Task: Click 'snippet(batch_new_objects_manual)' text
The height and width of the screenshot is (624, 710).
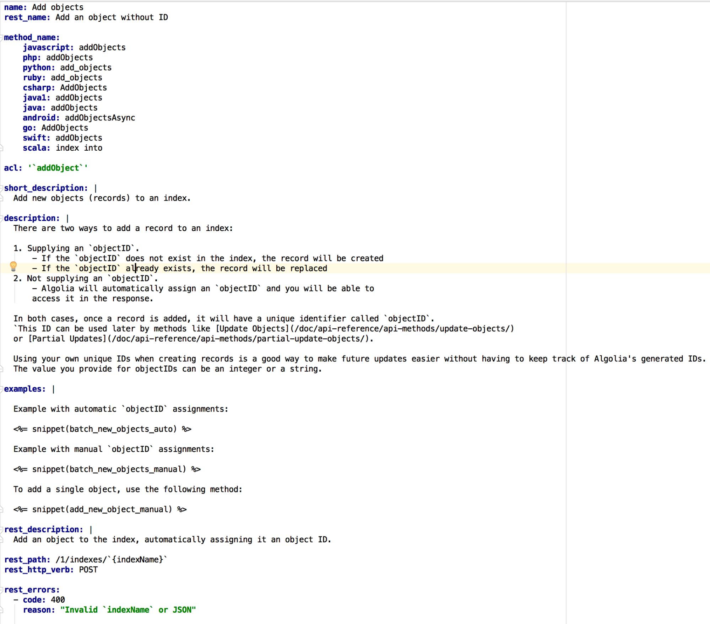Action: click(109, 469)
